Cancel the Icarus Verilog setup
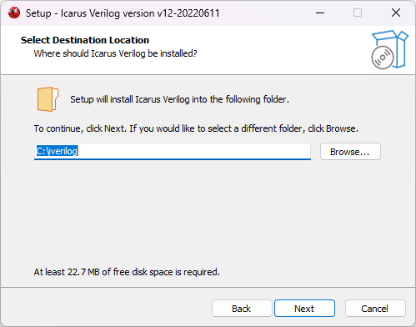 click(375, 309)
